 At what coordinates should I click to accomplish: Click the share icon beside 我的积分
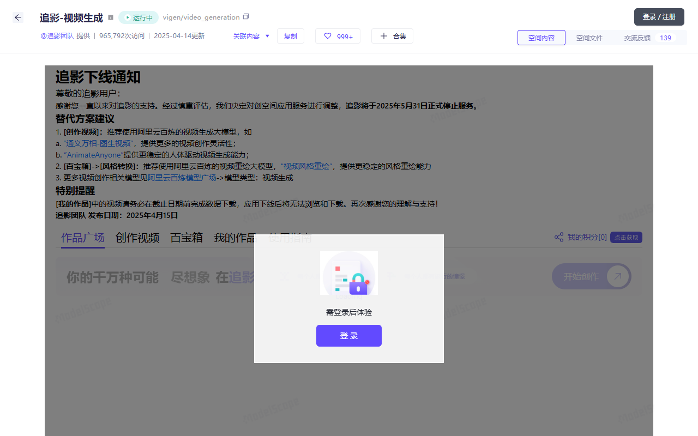[x=559, y=237]
